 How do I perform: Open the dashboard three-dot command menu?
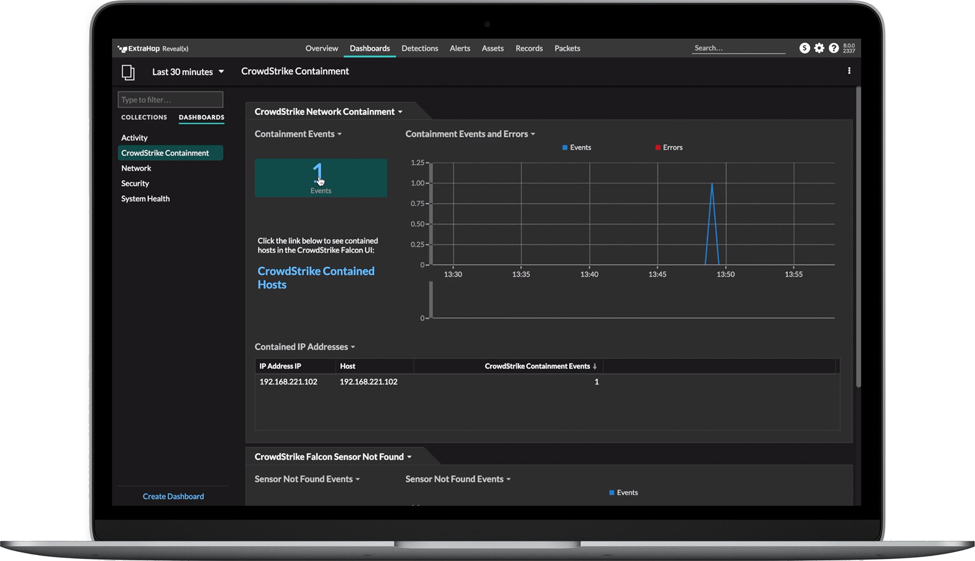849,71
